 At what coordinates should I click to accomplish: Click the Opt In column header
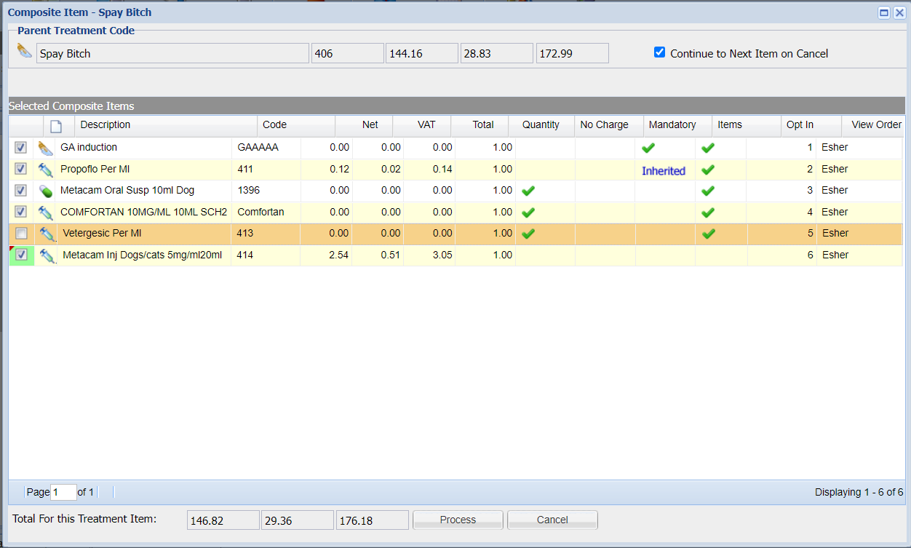pyautogui.click(x=811, y=125)
